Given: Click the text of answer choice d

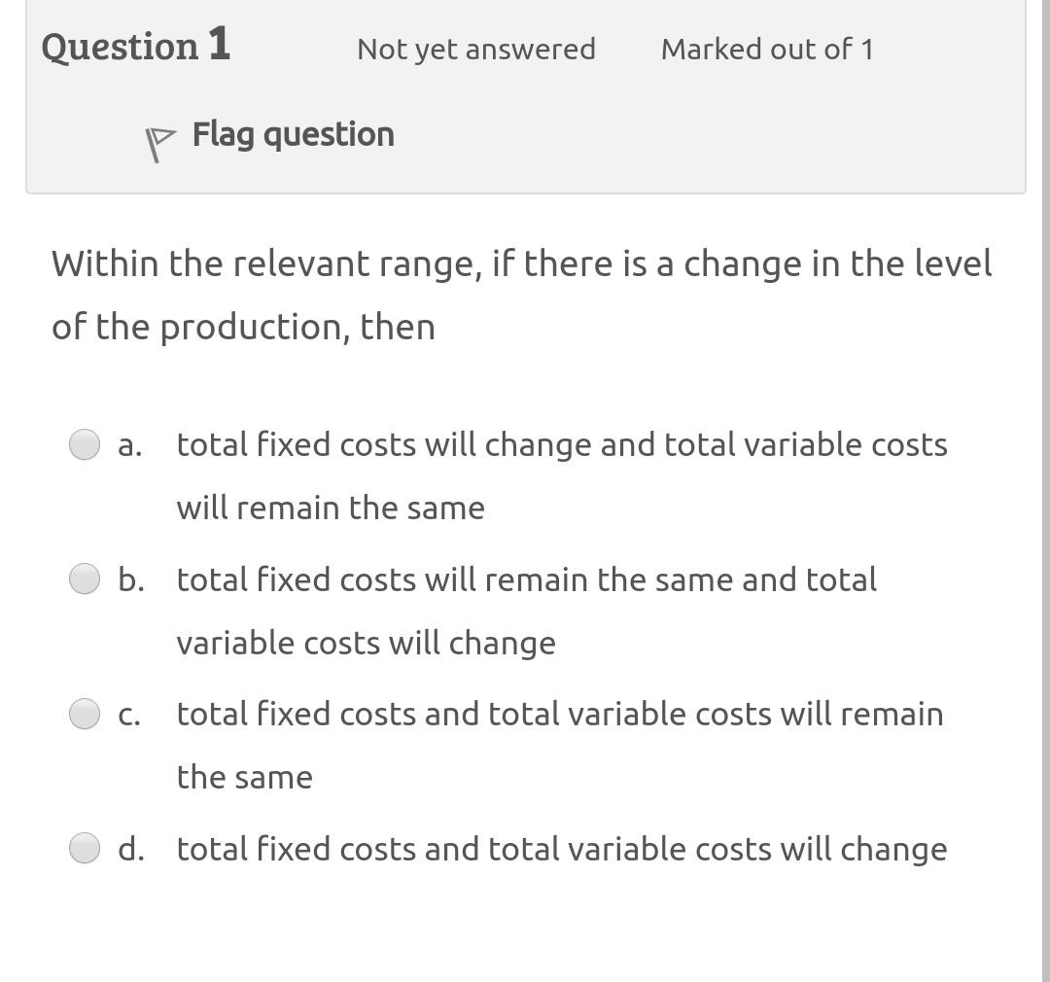Looking at the screenshot, I should pos(562,847).
